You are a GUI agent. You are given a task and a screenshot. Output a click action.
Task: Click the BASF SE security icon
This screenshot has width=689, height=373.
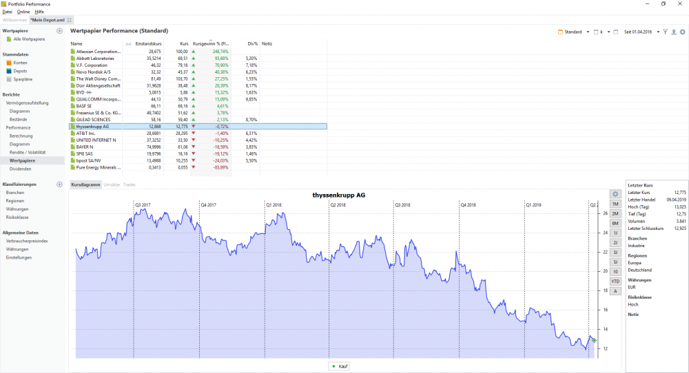[73, 106]
